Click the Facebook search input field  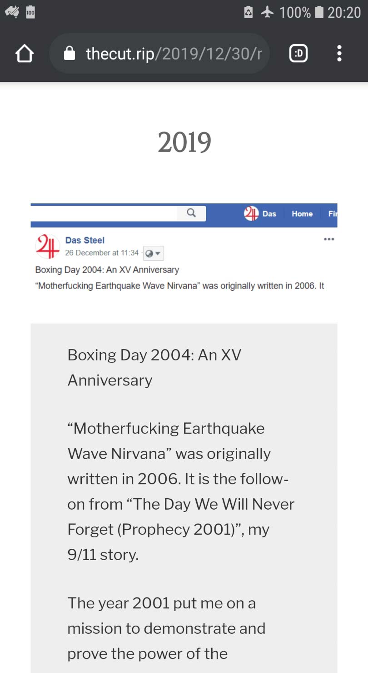pos(104,213)
